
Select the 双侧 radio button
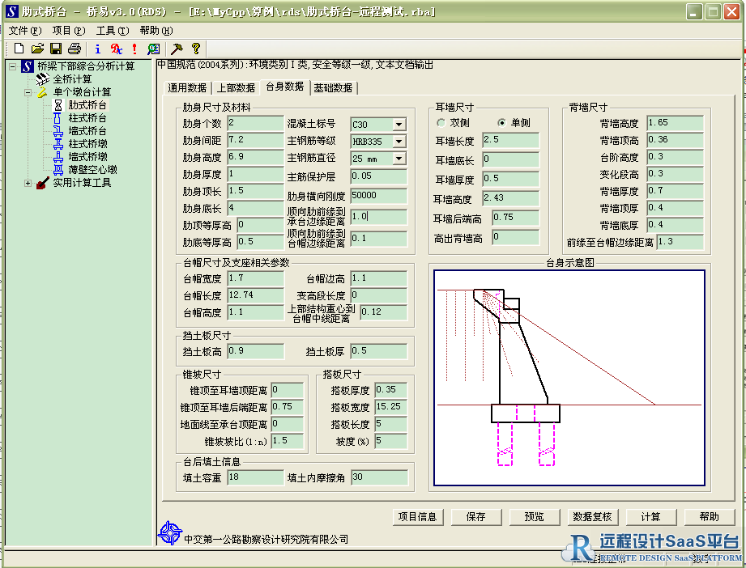pyautogui.click(x=441, y=123)
